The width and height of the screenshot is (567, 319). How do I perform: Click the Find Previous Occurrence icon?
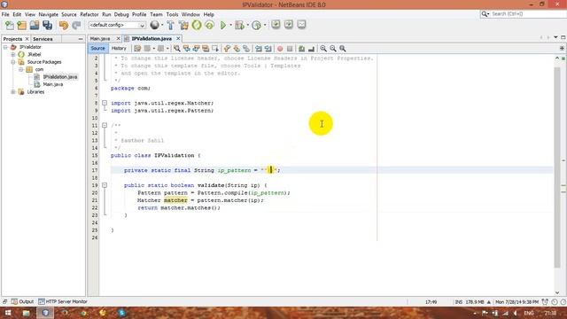[x=187, y=49]
